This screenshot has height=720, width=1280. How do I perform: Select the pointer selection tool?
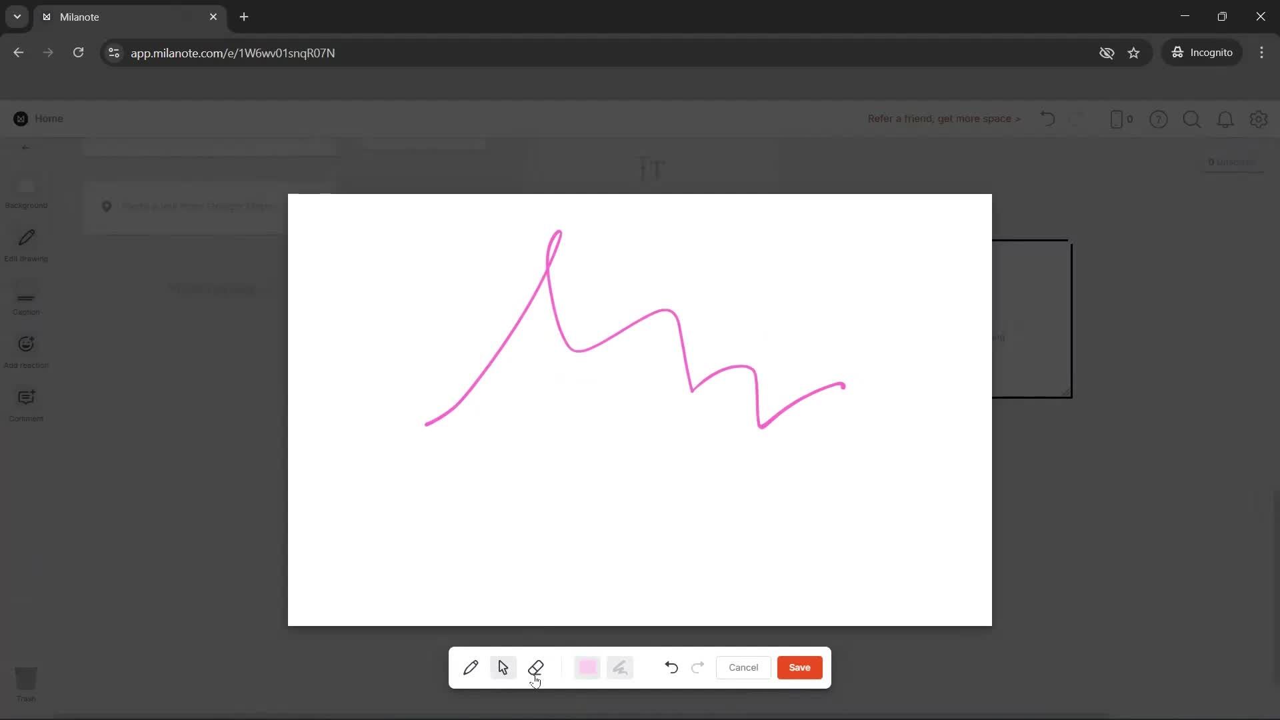[x=503, y=667]
